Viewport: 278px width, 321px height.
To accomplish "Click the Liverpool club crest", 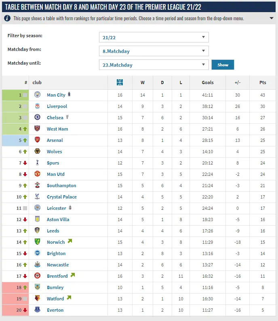I will (x=37, y=106).
